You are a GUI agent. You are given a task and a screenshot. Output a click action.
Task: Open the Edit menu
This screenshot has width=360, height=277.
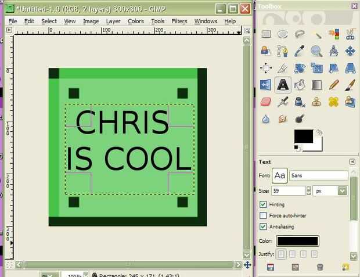coord(29,21)
